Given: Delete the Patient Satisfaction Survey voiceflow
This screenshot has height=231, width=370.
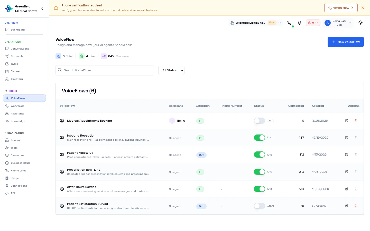Looking at the screenshot, I should (x=356, y=206).
